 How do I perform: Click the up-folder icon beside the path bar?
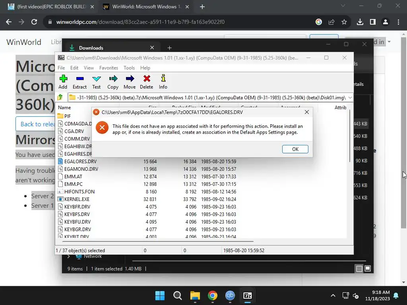pyautogui.click(x=60, y=98)
